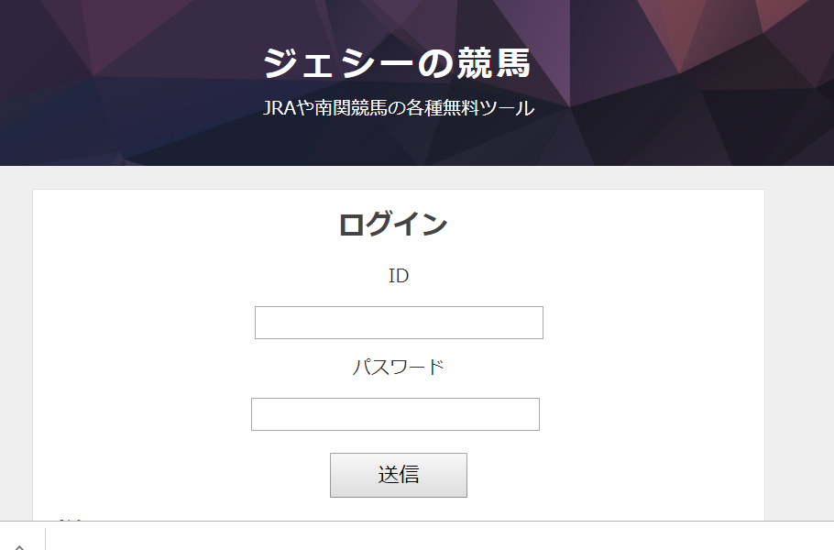Image resolution: width=834 pixels, height=550 pixels.
Task: Click the JRAや南関競馬の各種無料ツール subtitle
Action: pyautogui.click(x=399, y=108)
